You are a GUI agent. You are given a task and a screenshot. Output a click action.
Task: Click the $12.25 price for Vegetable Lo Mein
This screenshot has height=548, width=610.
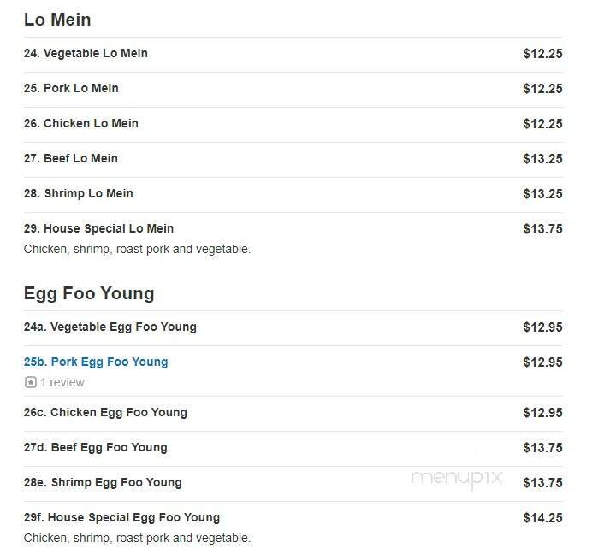tap(542, 53)
